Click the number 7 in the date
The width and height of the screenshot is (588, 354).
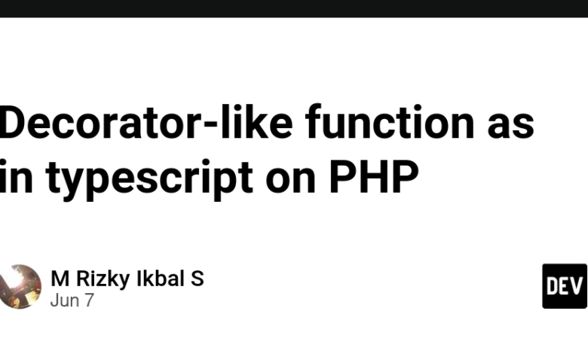(89, 301)
